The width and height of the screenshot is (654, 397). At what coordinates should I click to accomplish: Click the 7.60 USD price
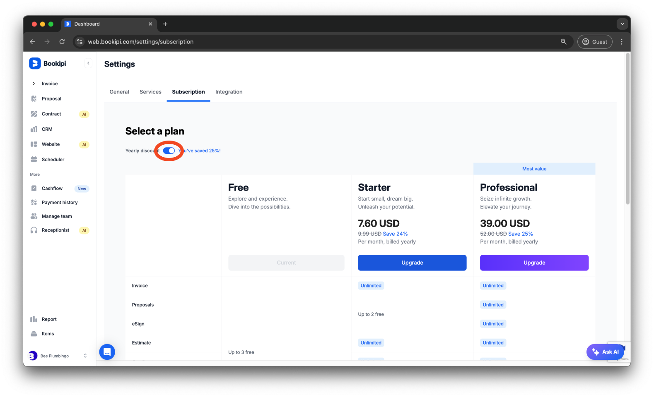pos(379,223)
